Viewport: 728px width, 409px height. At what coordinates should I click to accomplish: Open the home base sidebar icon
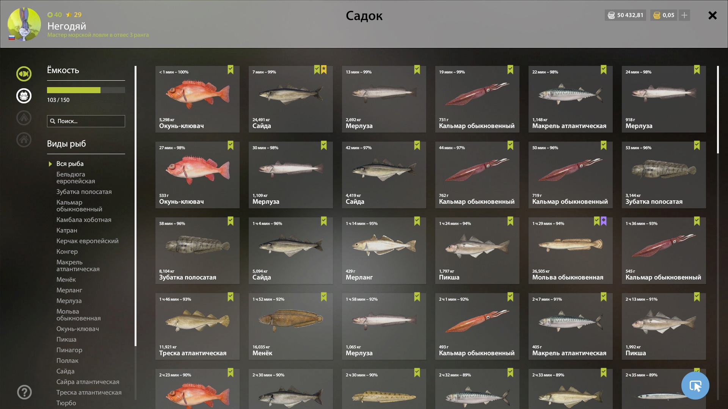point(24,140)
